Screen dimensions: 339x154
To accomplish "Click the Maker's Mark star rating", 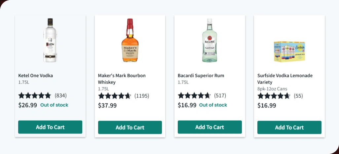I will coord(115,96).
